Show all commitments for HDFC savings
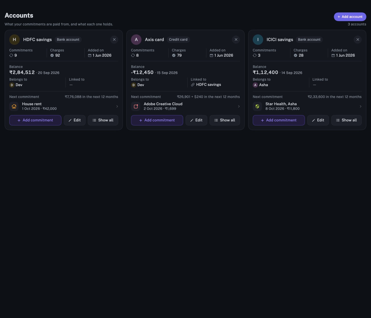 click(x=103, y=120)
